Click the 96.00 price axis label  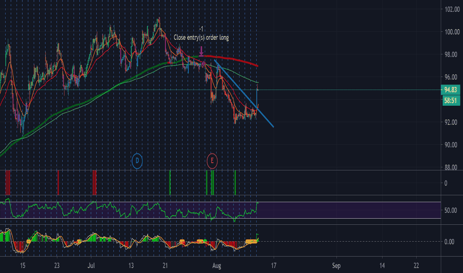tap(451, 77)
